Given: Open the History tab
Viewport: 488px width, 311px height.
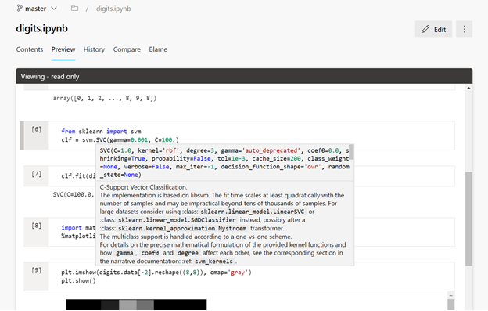Looking at the screenshot, I should point(94,49).
